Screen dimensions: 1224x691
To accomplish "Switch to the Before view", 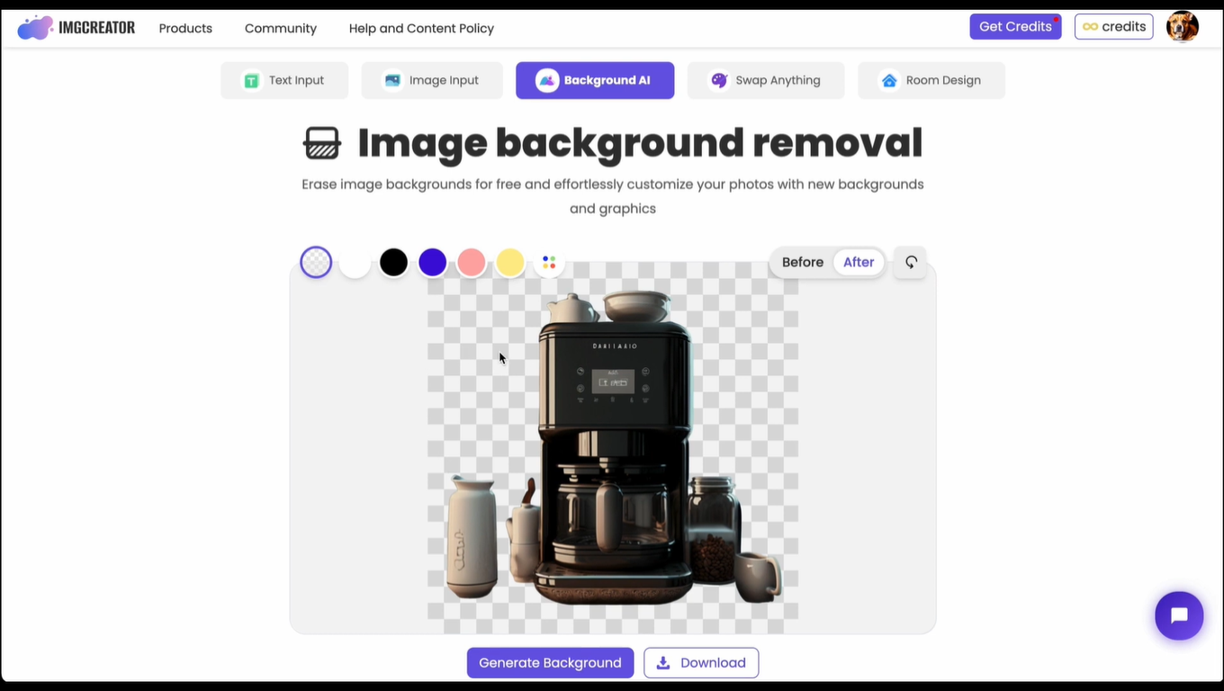I will click(x=802, y=262).
